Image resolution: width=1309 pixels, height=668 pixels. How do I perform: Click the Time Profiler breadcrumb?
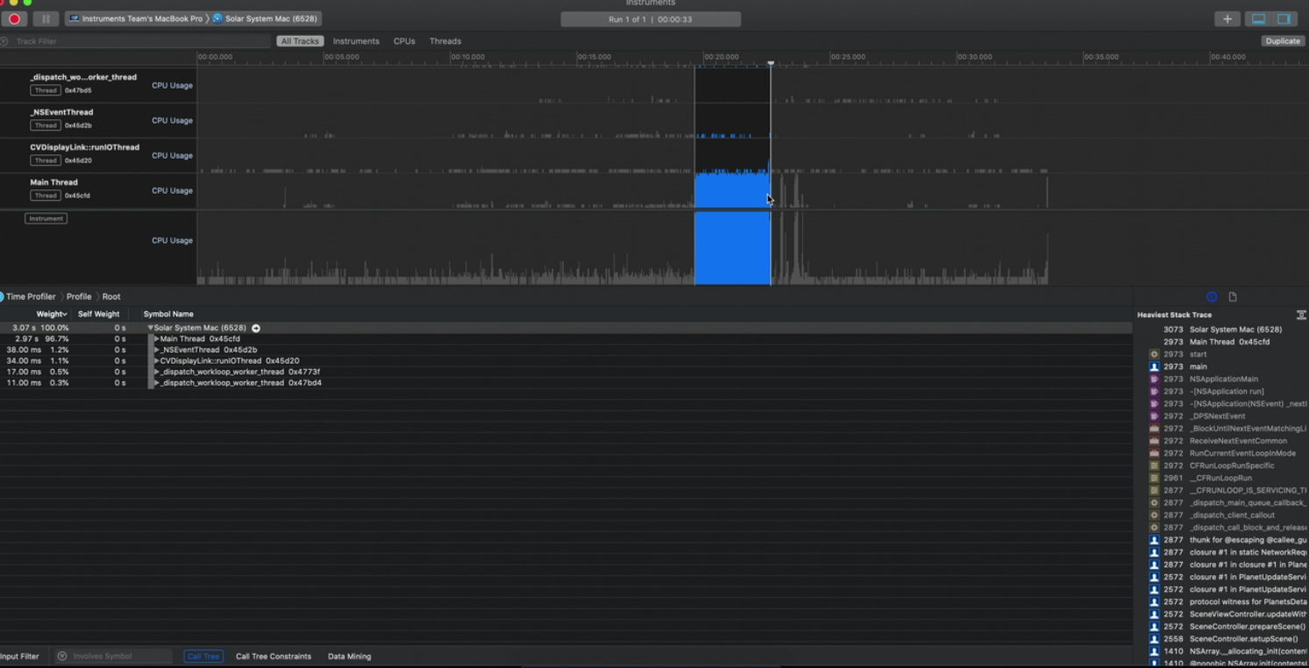[x=31, y=296]
